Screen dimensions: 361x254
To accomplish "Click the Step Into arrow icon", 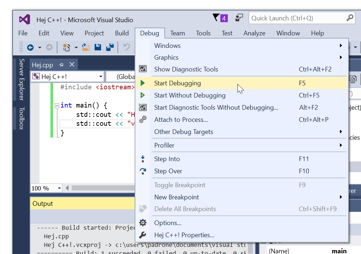I will 143,159.
